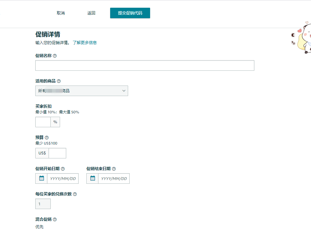Click the redemption count box showing 1
311x235 pixels.
point(43,204)
